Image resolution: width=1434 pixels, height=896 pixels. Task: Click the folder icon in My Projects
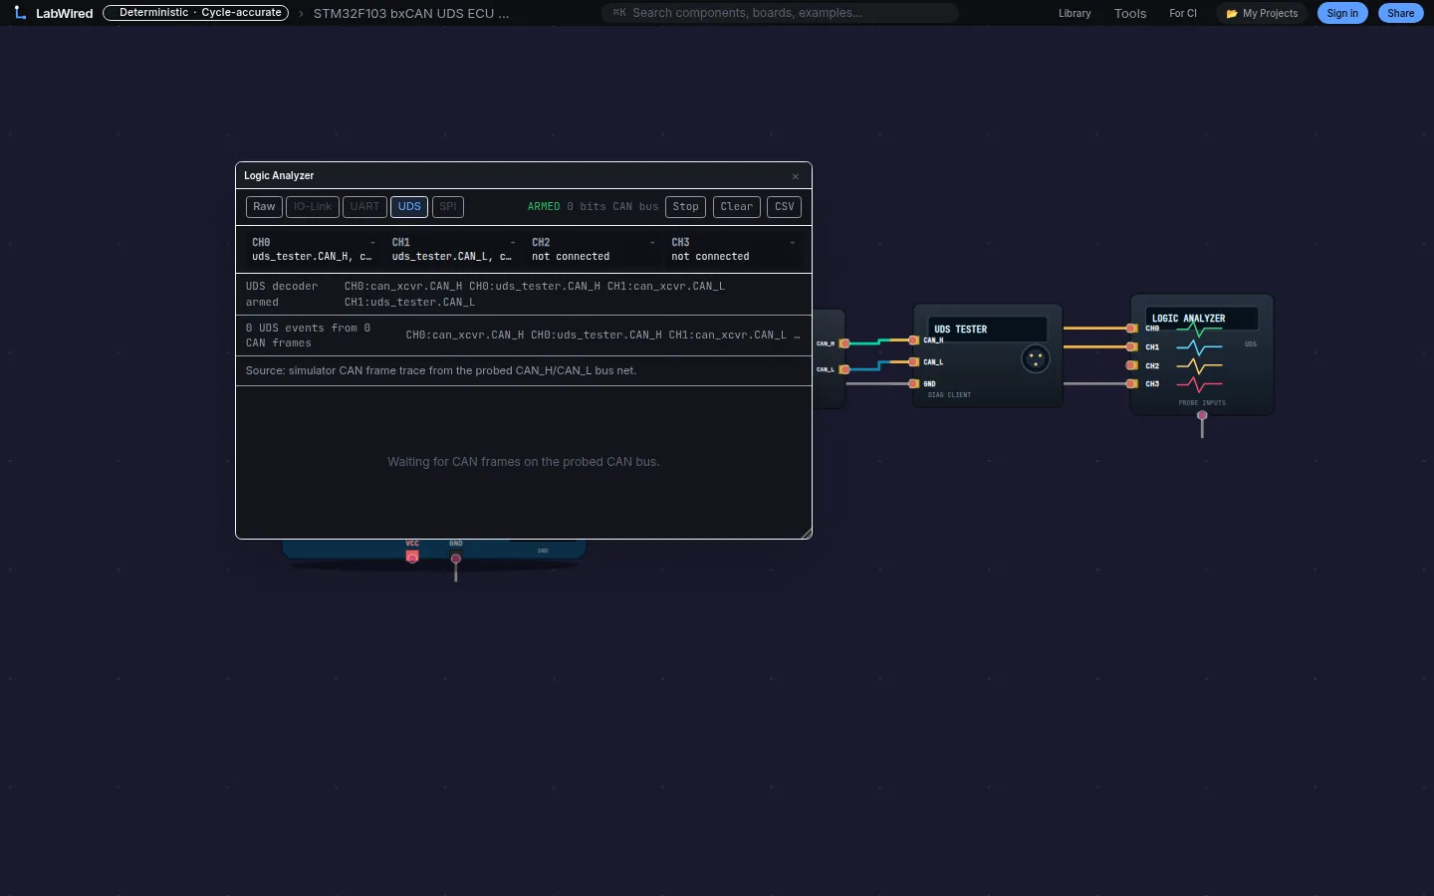[1232, 14]
